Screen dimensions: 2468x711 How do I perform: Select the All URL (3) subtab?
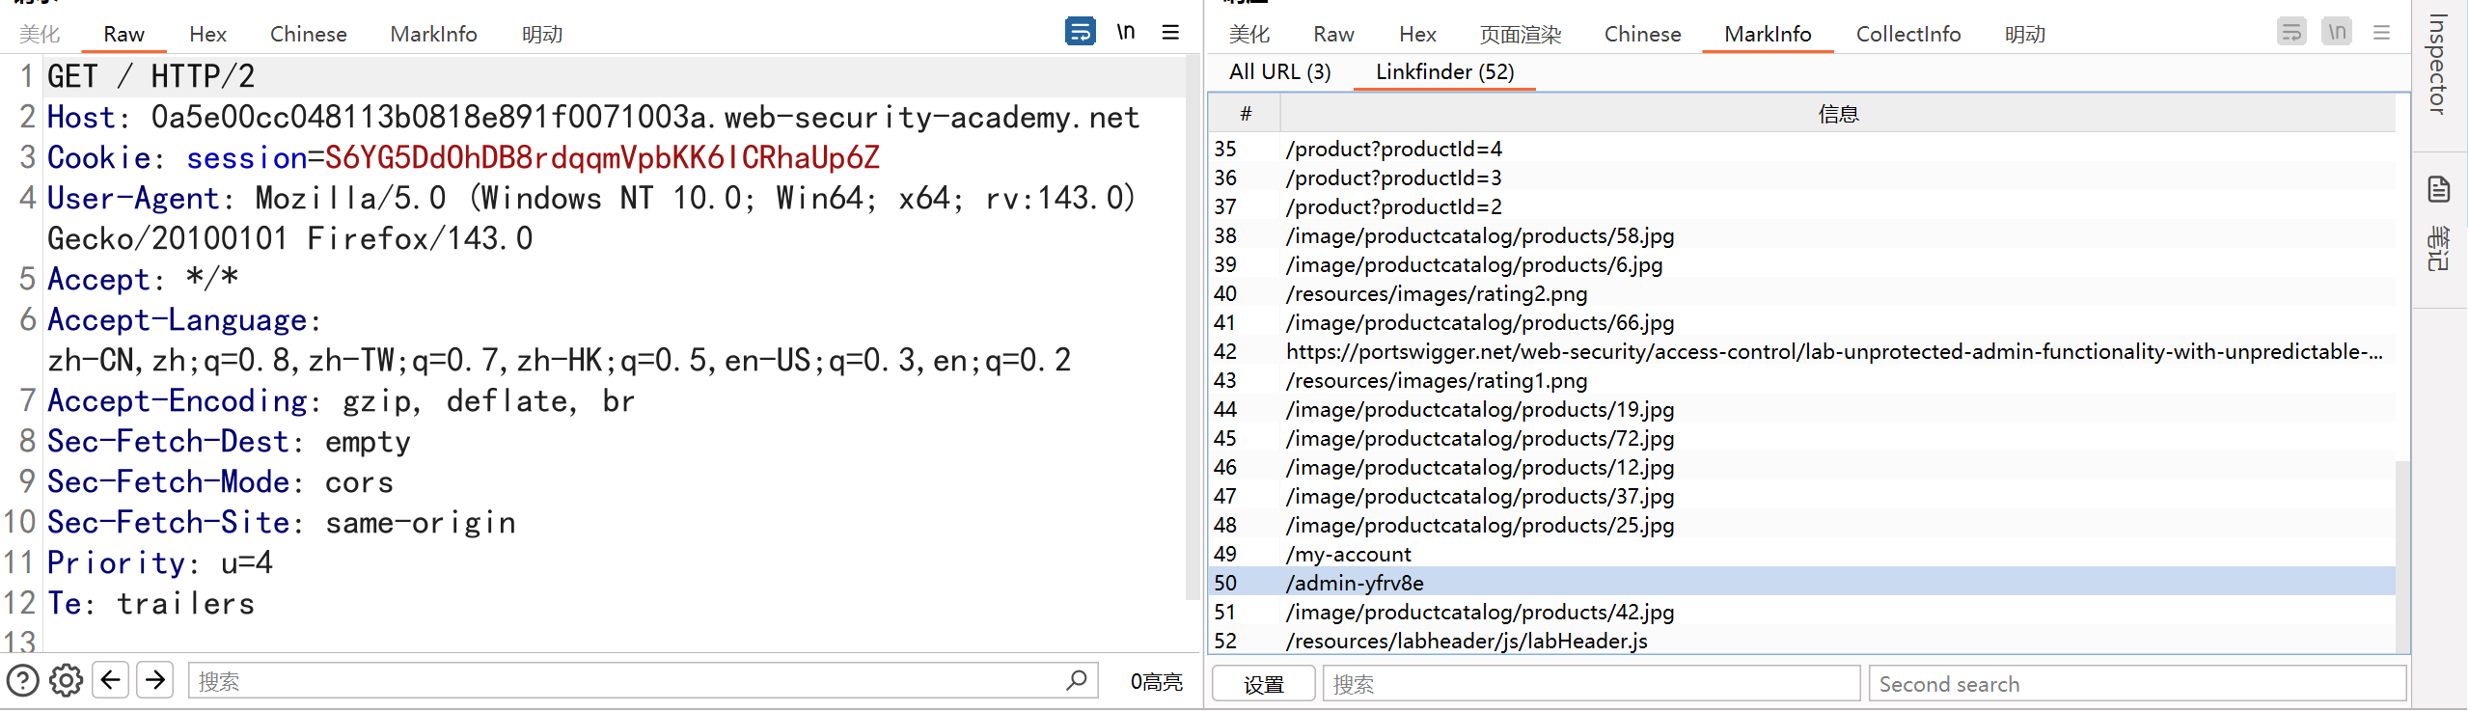click(x=1279, y=71)
